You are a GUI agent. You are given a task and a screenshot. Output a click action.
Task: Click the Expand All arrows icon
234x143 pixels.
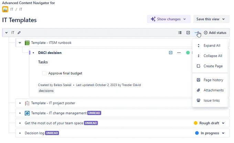(x=199, y=46)
